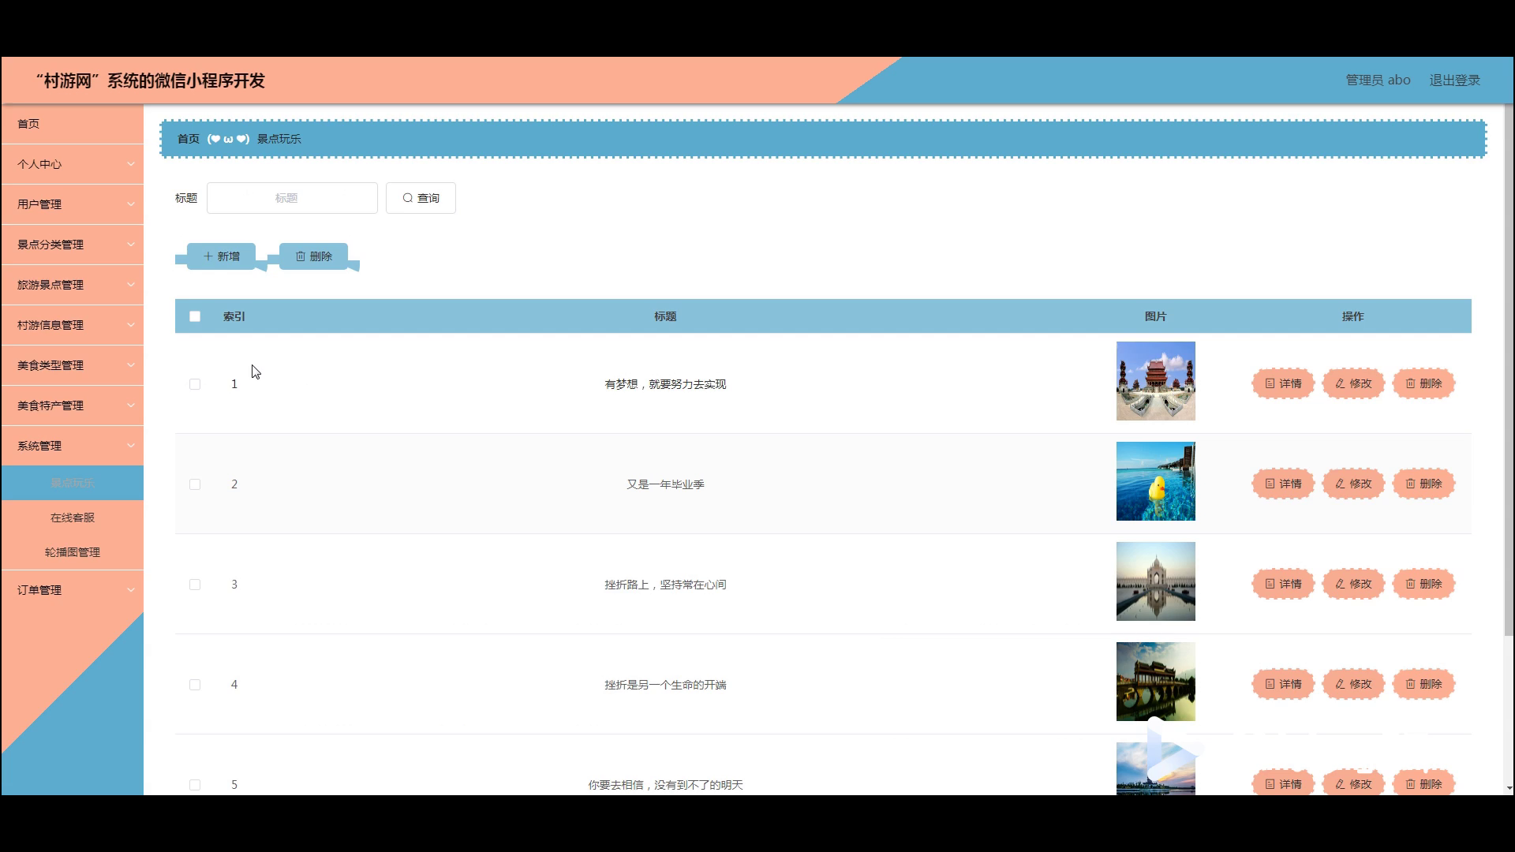
Task: Click the 操作 column header
Action: [1352, 316]
